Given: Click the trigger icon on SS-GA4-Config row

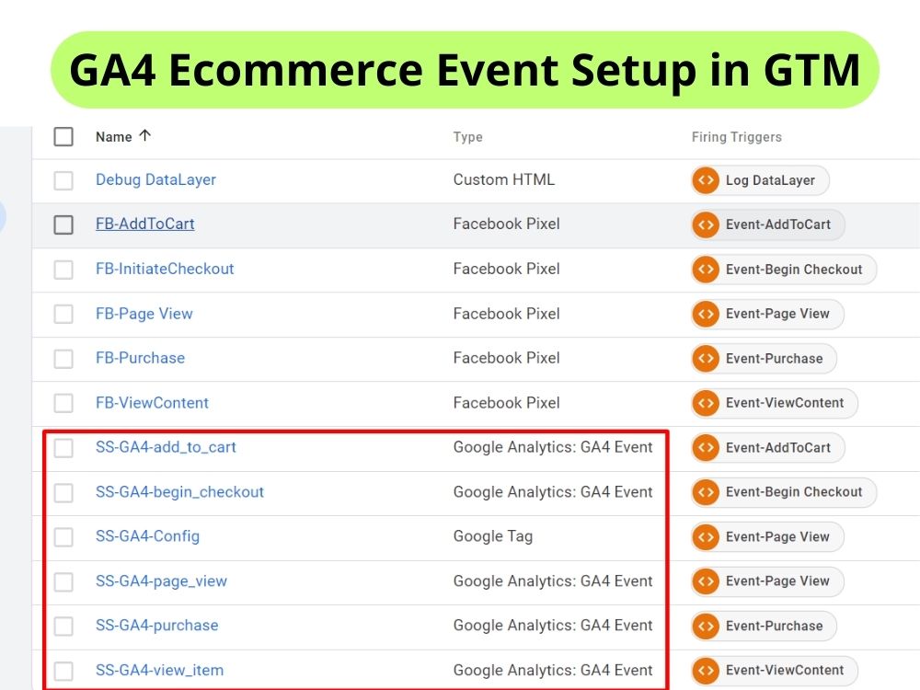Looking at the screenshot, I should [x=705, y=536].
